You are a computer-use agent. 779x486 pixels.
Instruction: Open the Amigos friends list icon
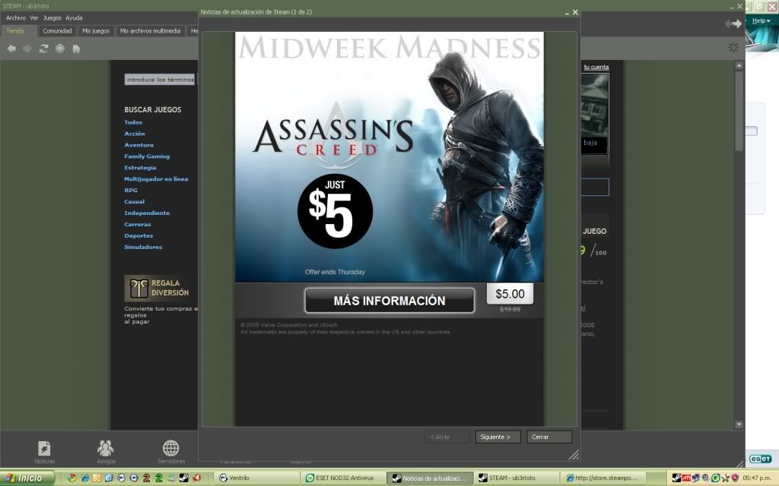(x=106, y=452)
